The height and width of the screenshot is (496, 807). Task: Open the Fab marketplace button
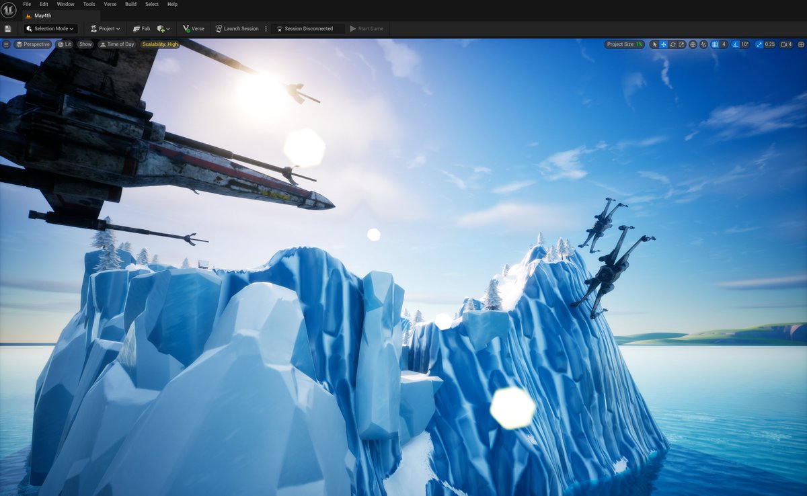[x=141, y=29]
